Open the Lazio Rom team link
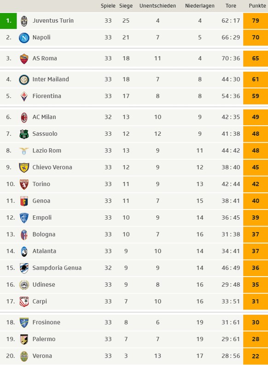268x365 pixels. click(47, 151)
